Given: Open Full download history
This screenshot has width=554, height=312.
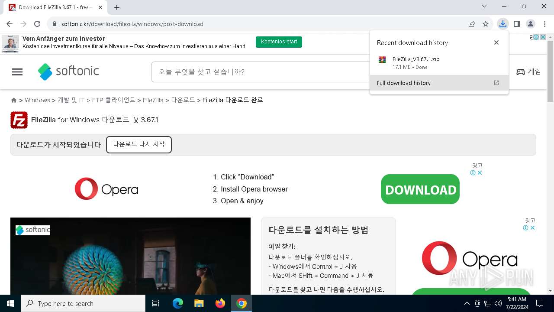Looking at the screenshot, I should (x=439, y=83).
